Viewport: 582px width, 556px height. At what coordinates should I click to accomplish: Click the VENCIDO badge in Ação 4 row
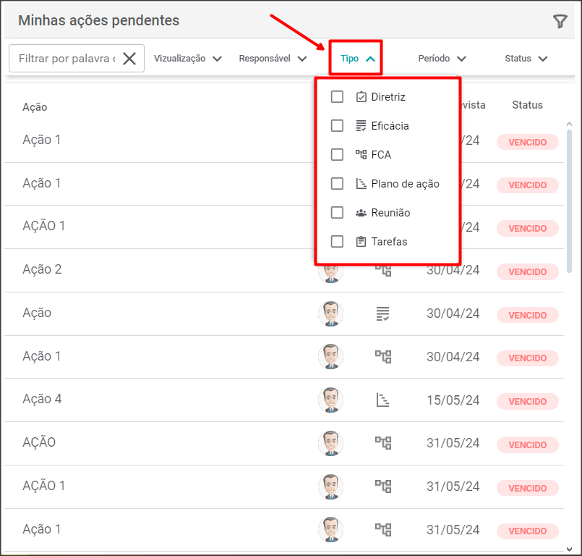tap(527, 401)
